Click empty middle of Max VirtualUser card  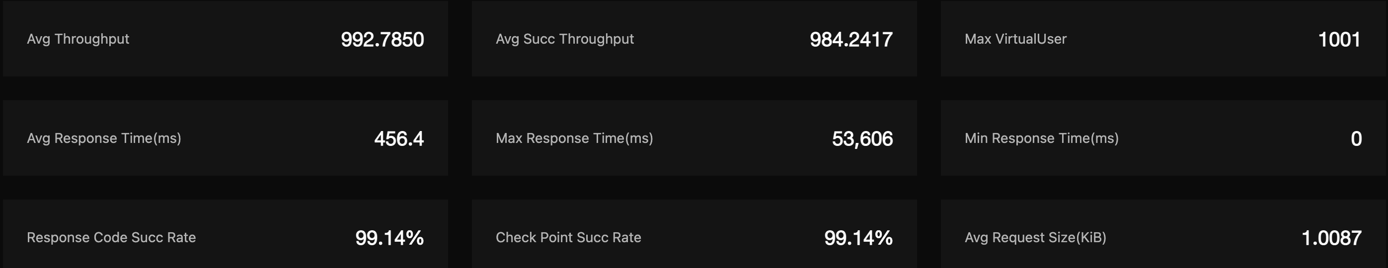coord(1185,39)
